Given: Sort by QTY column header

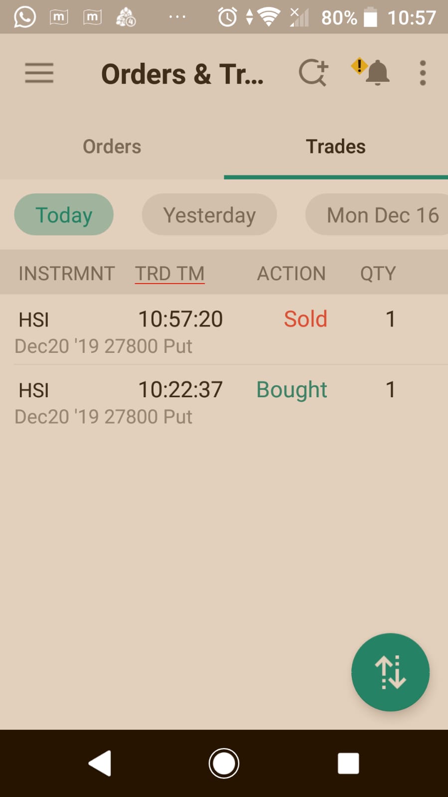Looking at the screenshot, I should pos(378,273).
